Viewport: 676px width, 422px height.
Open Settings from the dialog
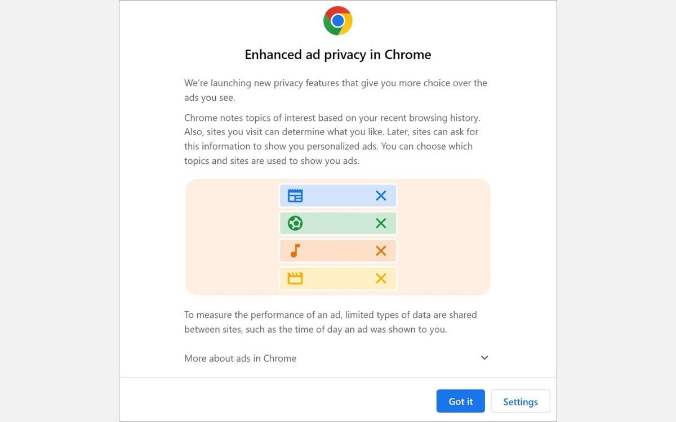point(520,401)
